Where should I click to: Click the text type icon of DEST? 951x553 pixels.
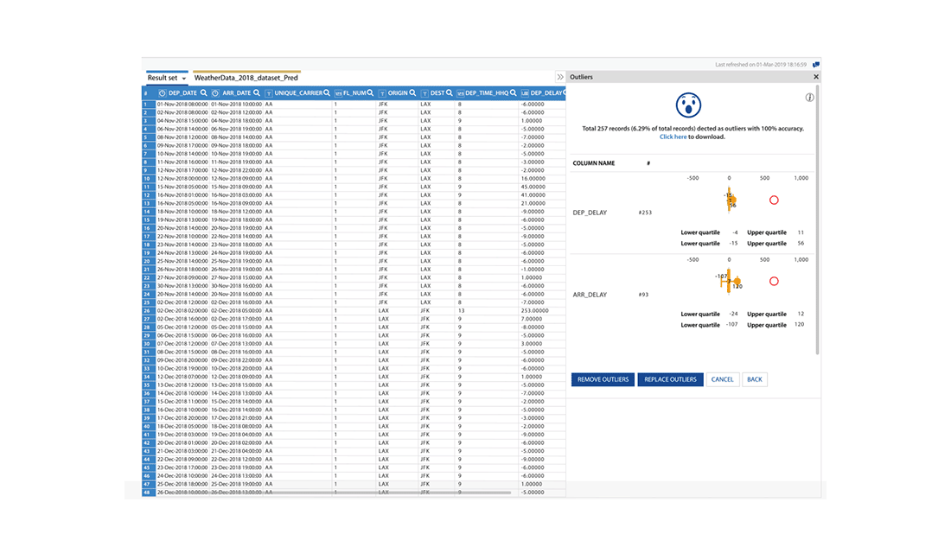coord(424,93)
